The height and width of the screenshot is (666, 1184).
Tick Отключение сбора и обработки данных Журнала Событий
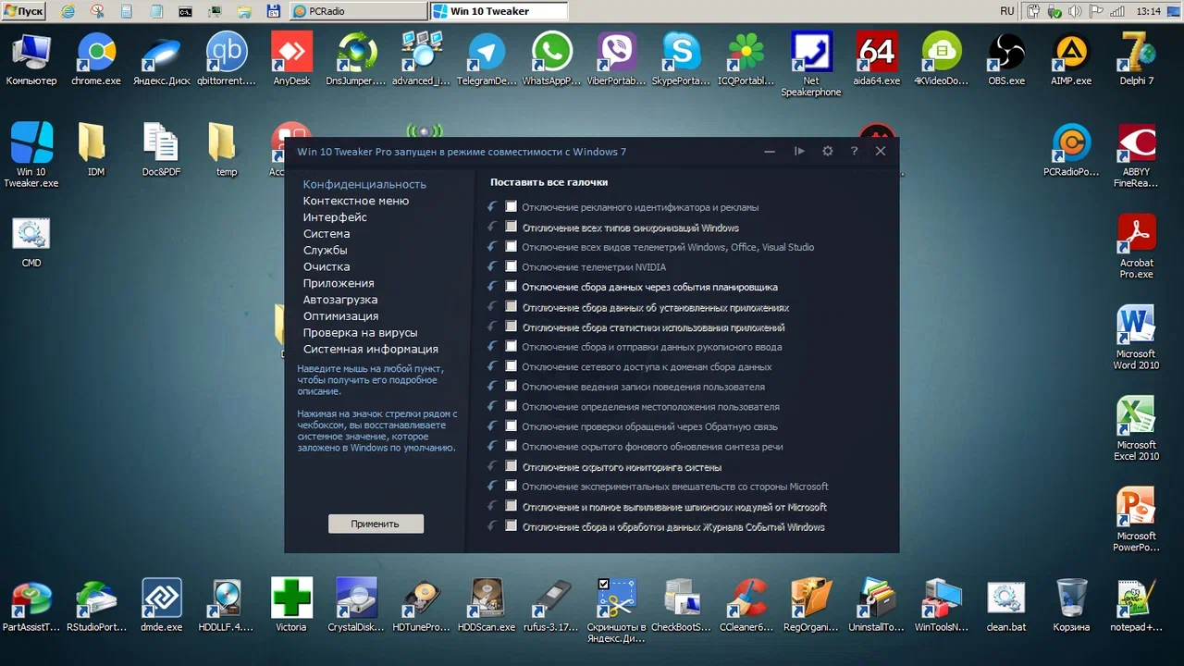(511, 526)
